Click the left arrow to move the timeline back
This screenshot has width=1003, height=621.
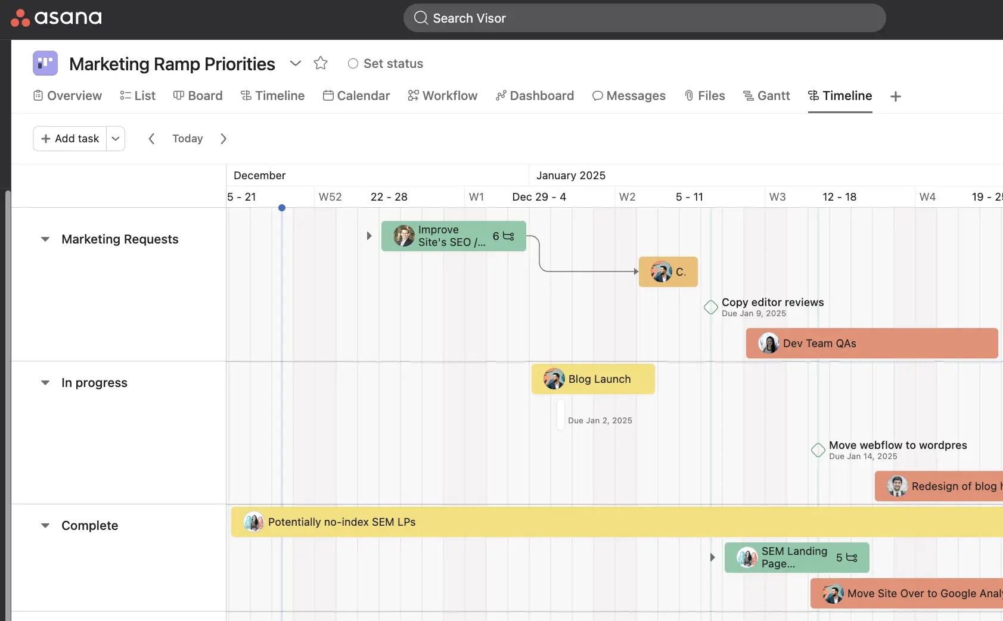click(x=151, y=138)
